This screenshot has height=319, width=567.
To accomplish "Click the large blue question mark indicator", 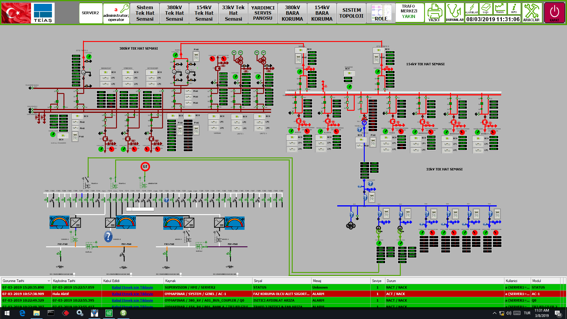I will tap(108, 236).
